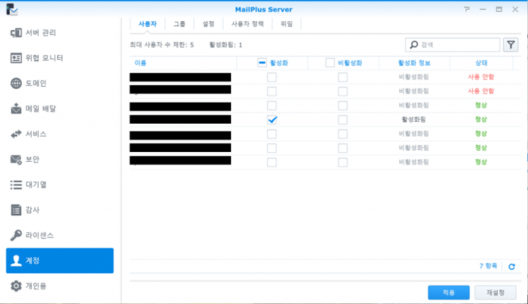Click the 적용 apply button

tap(448, 292)
